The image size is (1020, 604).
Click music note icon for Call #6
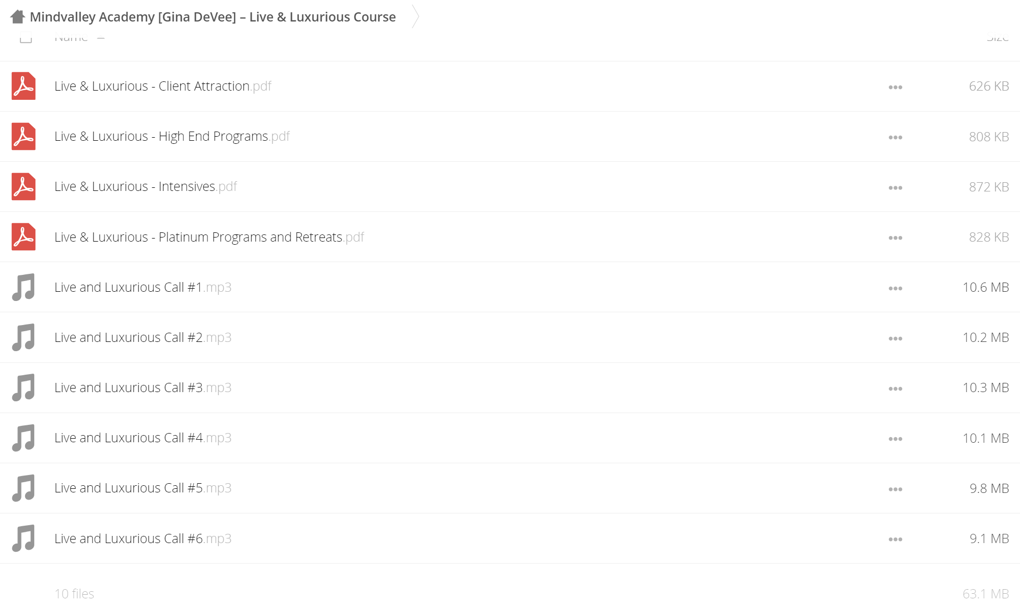(24, 538)
